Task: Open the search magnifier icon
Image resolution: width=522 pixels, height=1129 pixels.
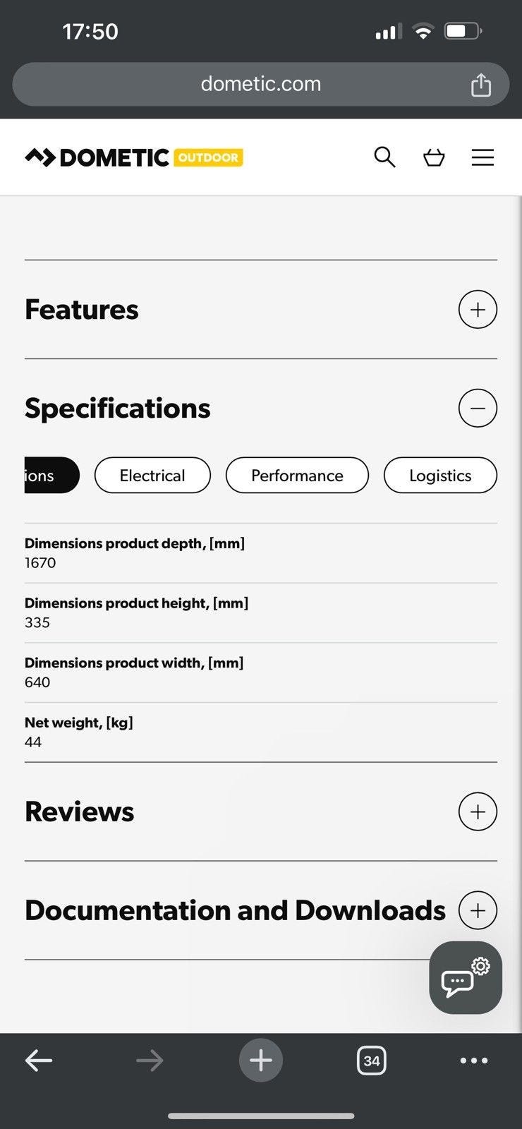Action: 384,157
